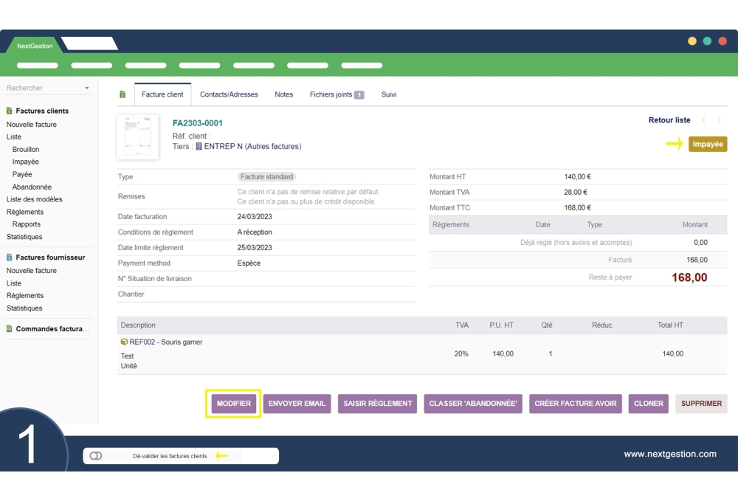Click the Factures fournisseur section icon
The width and height of the screenshot is (738, 501).
(x=9, y=258)
